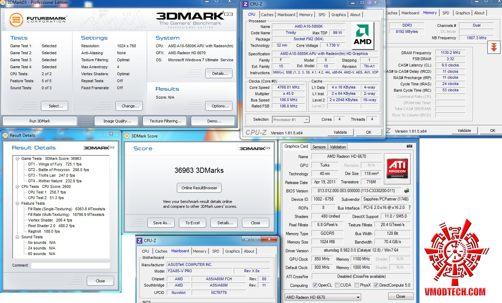The image size is (502, 303).
Task: Click the 3DMark Score window title icon
Action: [127, 136]
